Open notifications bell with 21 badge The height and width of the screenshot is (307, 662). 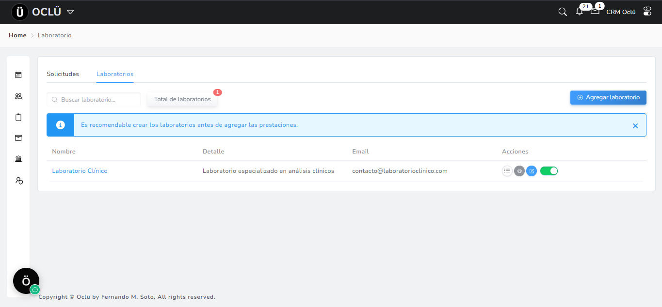[579, 12]
